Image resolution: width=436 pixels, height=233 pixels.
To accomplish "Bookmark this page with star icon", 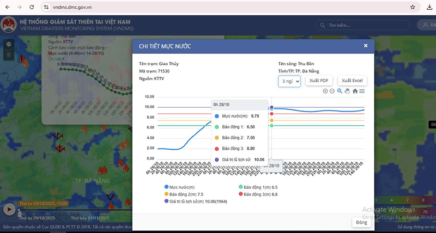I will coord(413,7).
